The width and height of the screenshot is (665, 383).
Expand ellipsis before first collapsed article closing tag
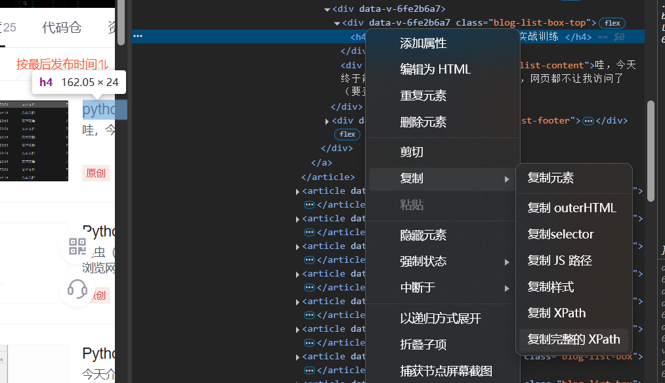(310, 205)
